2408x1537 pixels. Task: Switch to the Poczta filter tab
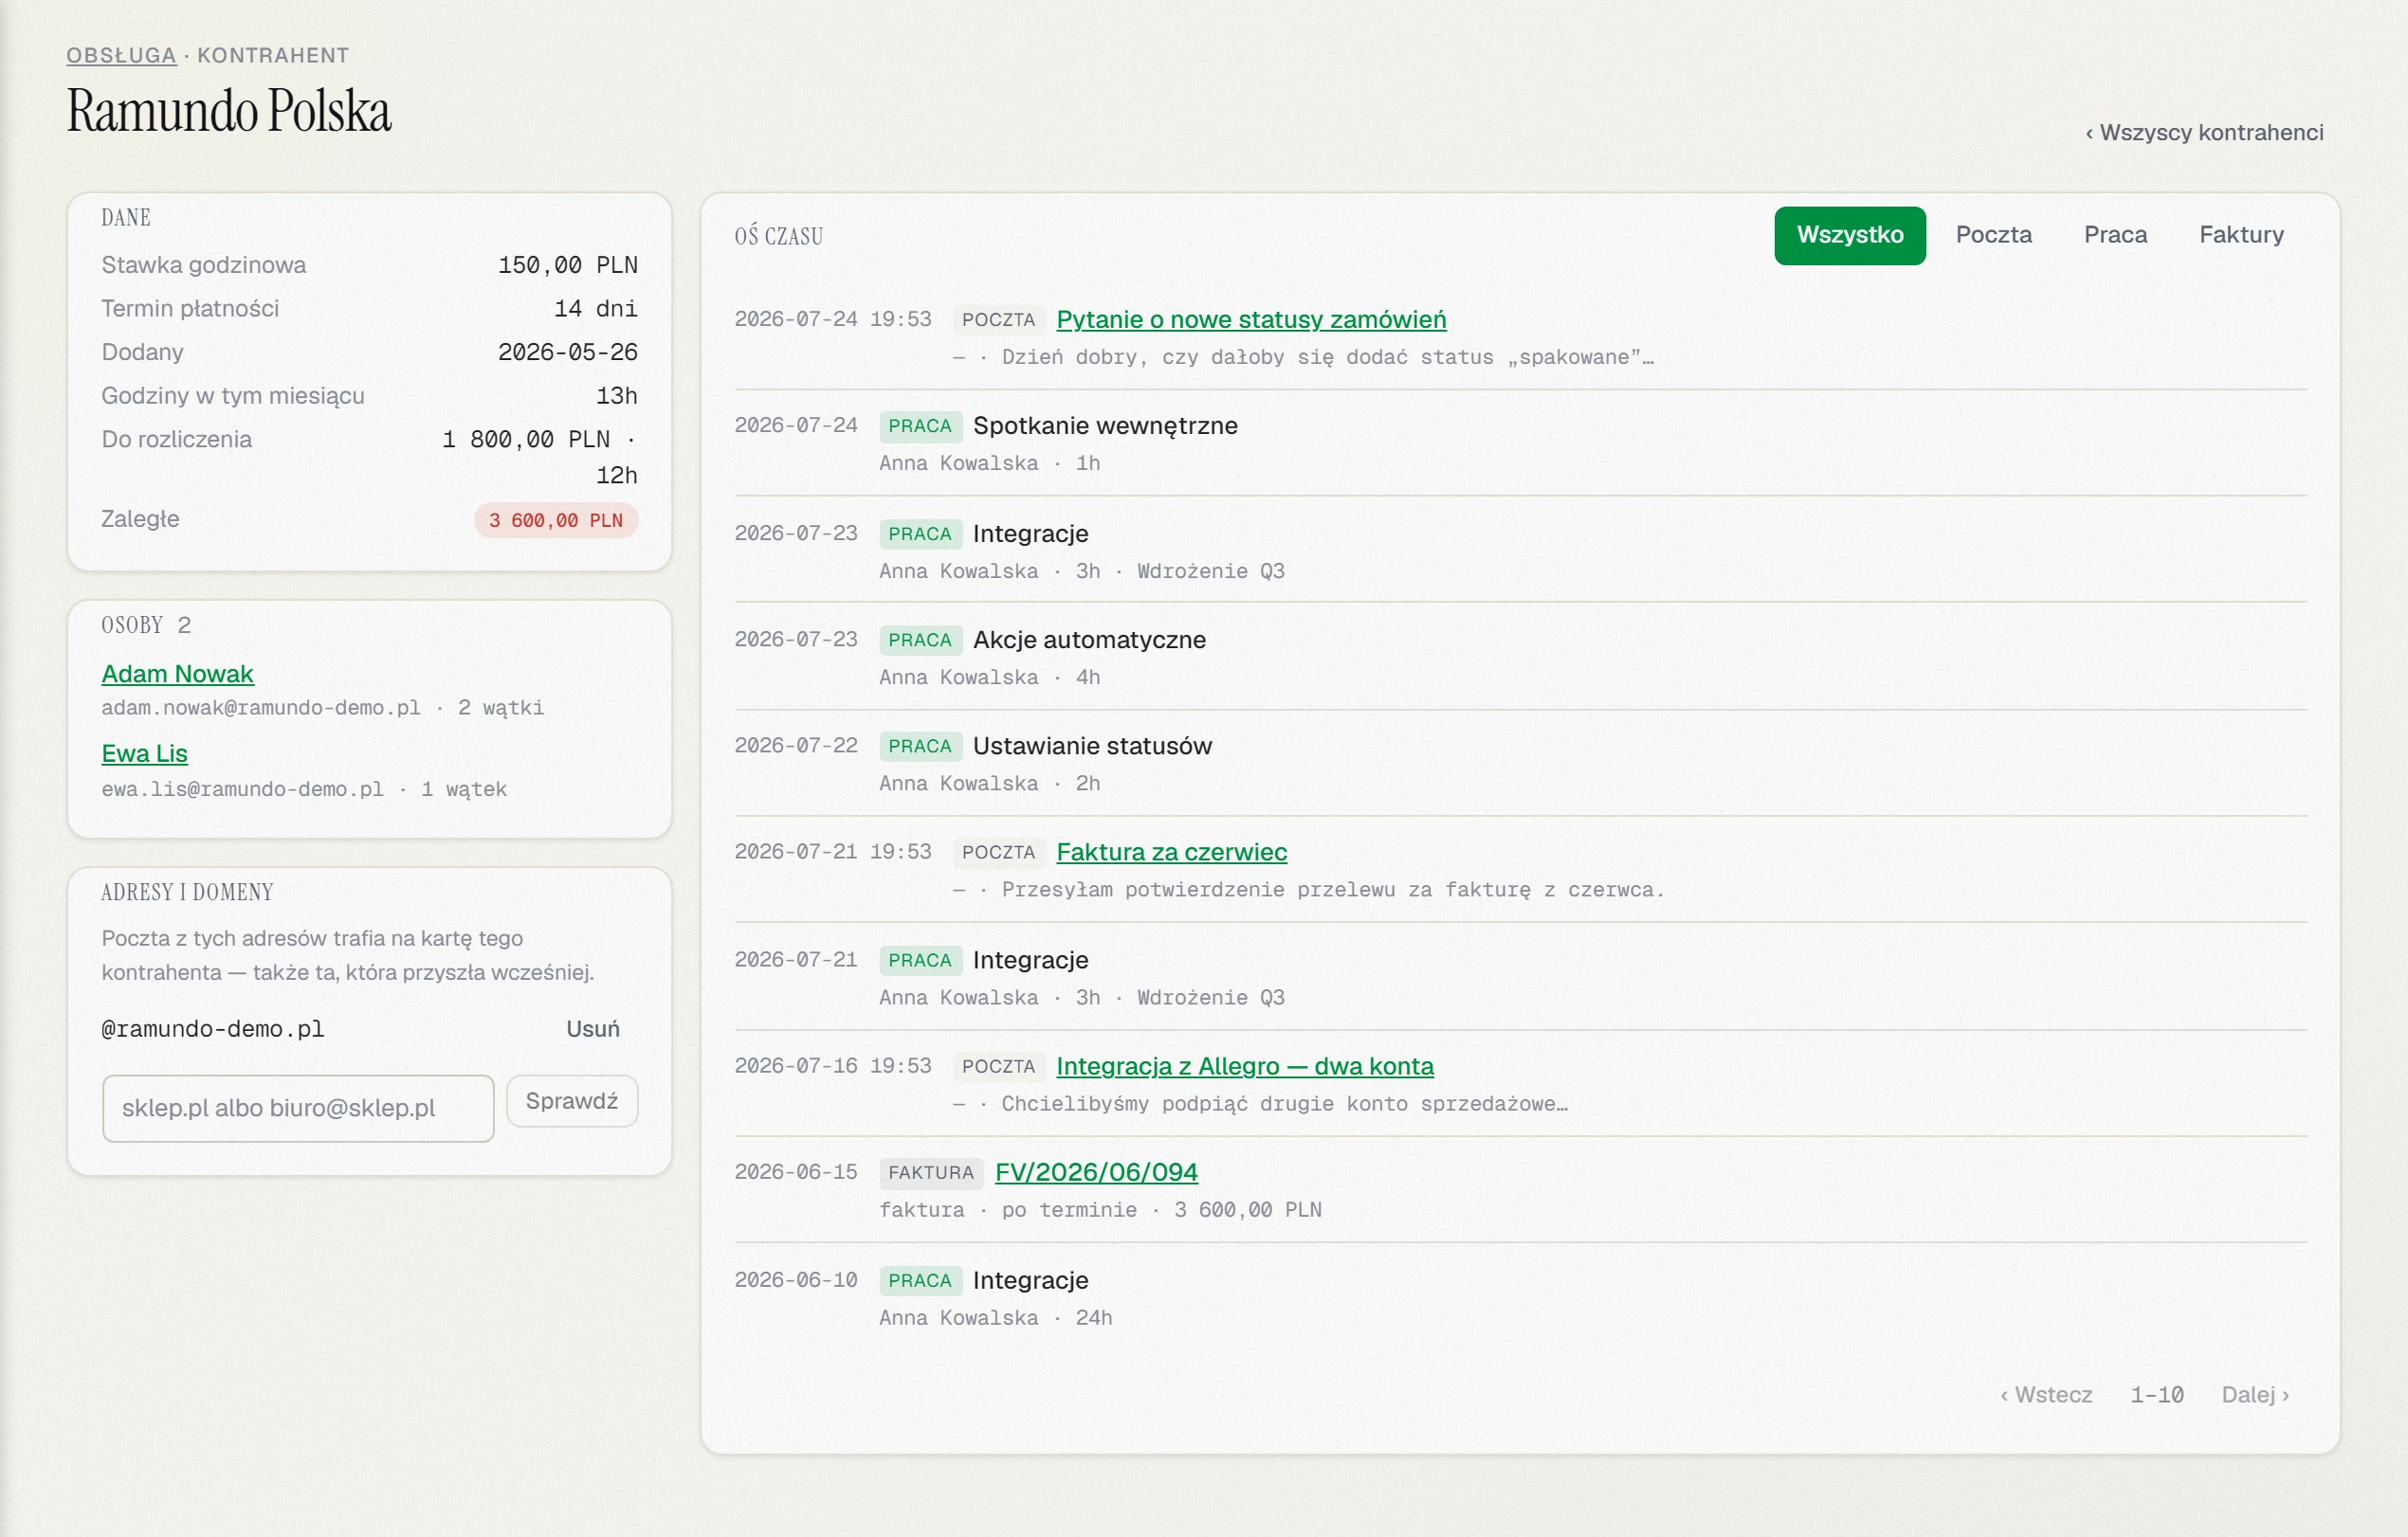[x=1993, y=235]
